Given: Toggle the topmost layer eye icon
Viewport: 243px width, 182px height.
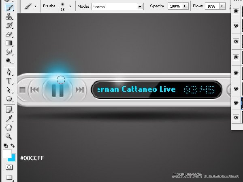Looking at the screenshot, I should [236, 11].
